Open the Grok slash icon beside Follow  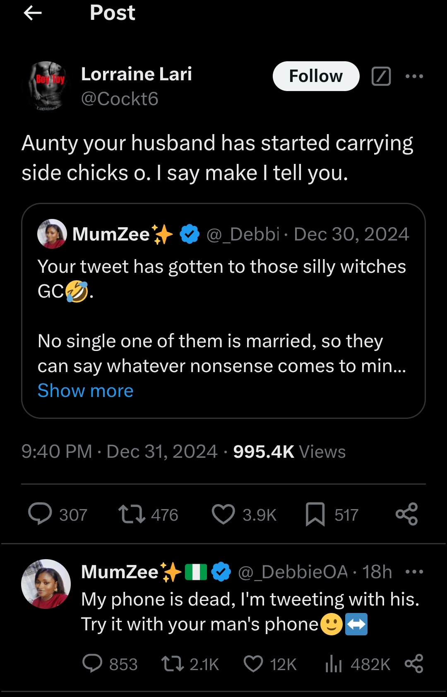click(381, 76)
